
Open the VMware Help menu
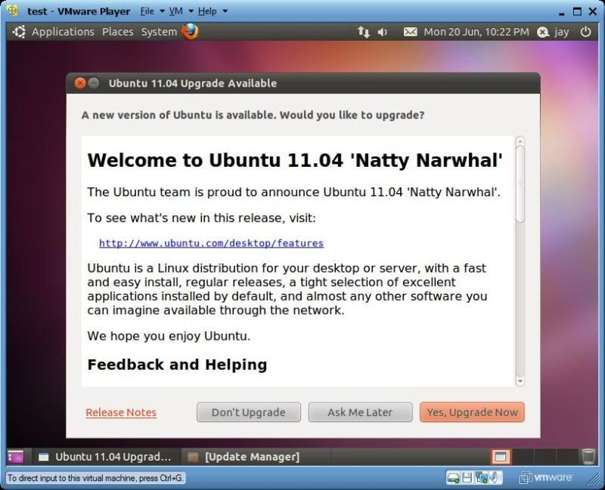(207, 11)
